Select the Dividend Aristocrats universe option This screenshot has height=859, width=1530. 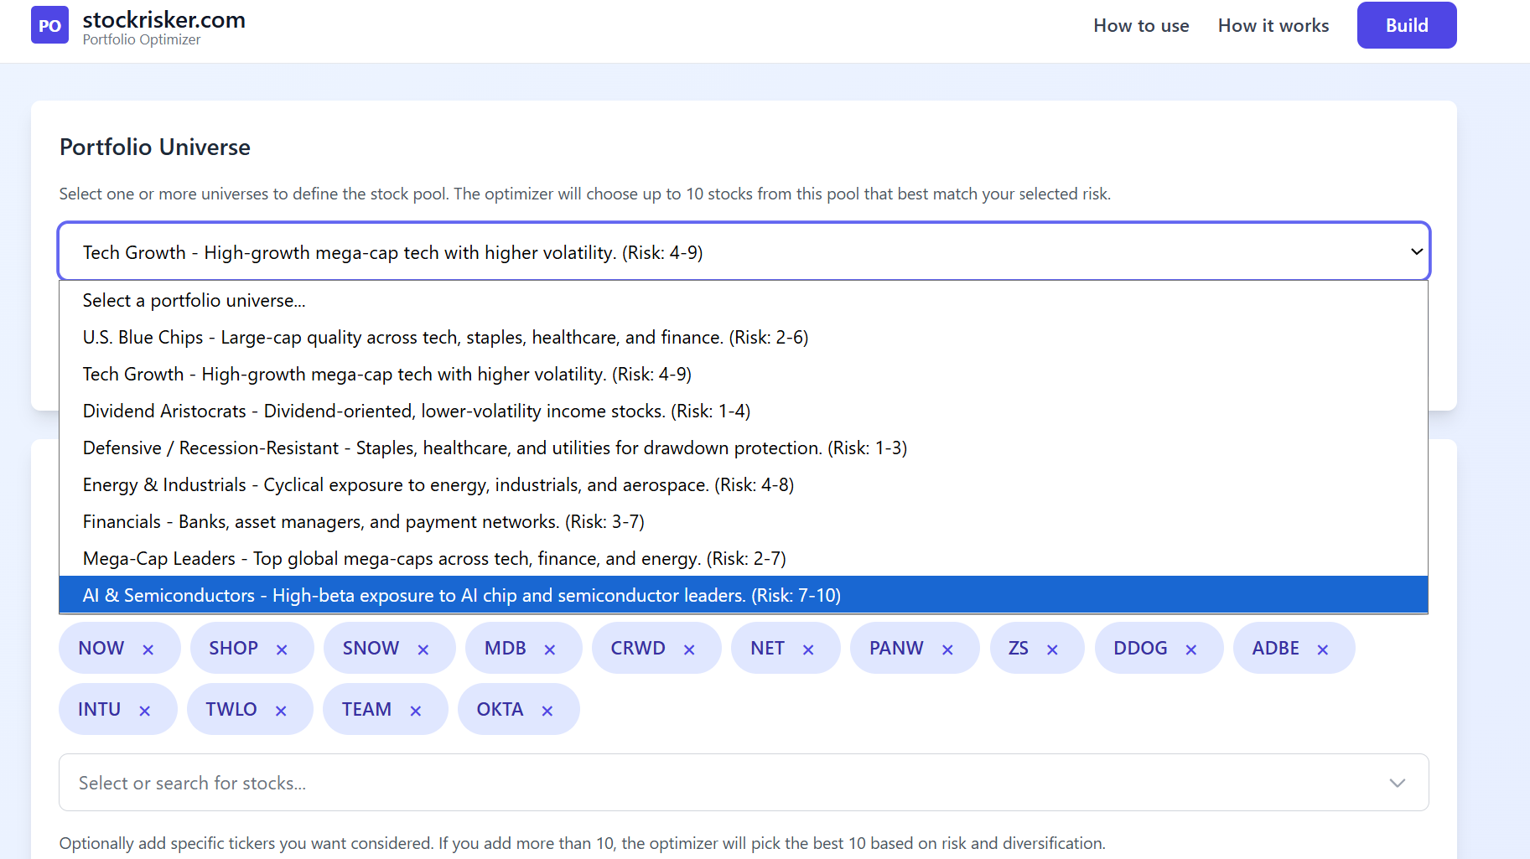417,411
